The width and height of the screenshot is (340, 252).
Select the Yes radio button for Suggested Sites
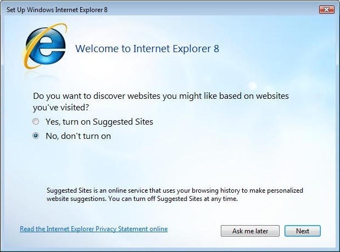click(x=36, y=121)
